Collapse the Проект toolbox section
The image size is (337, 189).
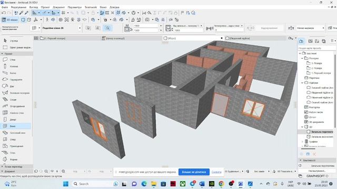16,54
